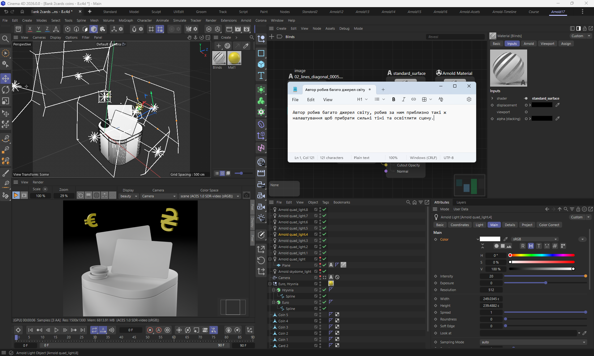Start IPR render with play button

click(x=16, y=195)
